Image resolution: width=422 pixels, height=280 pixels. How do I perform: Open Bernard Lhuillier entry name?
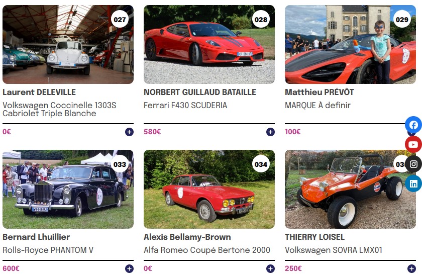(x=36, y=237)
